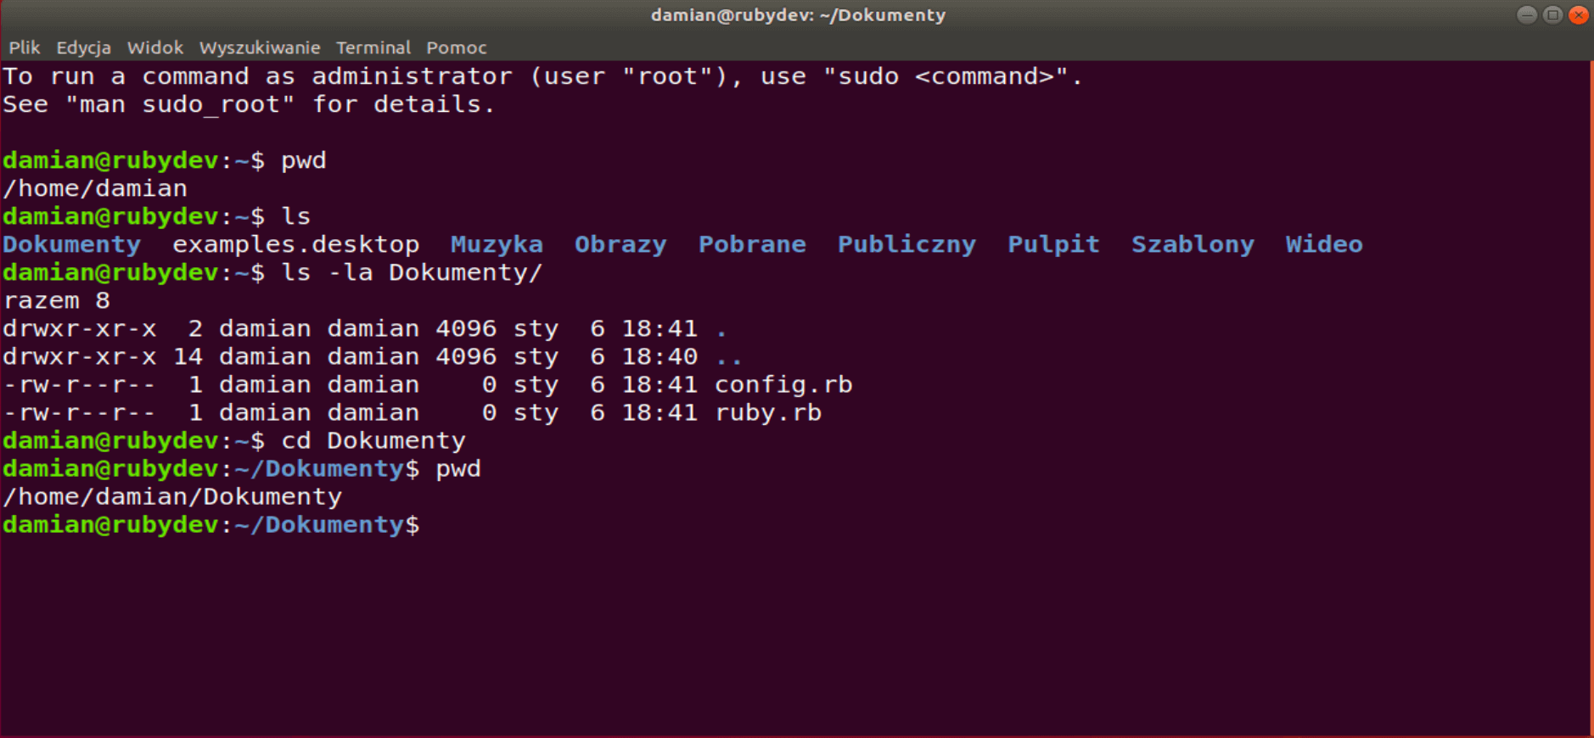Image resolution: width=1594 pixels, height=738 pixels.
Task: Open the Pomoc menu
Action: point(457,48)
